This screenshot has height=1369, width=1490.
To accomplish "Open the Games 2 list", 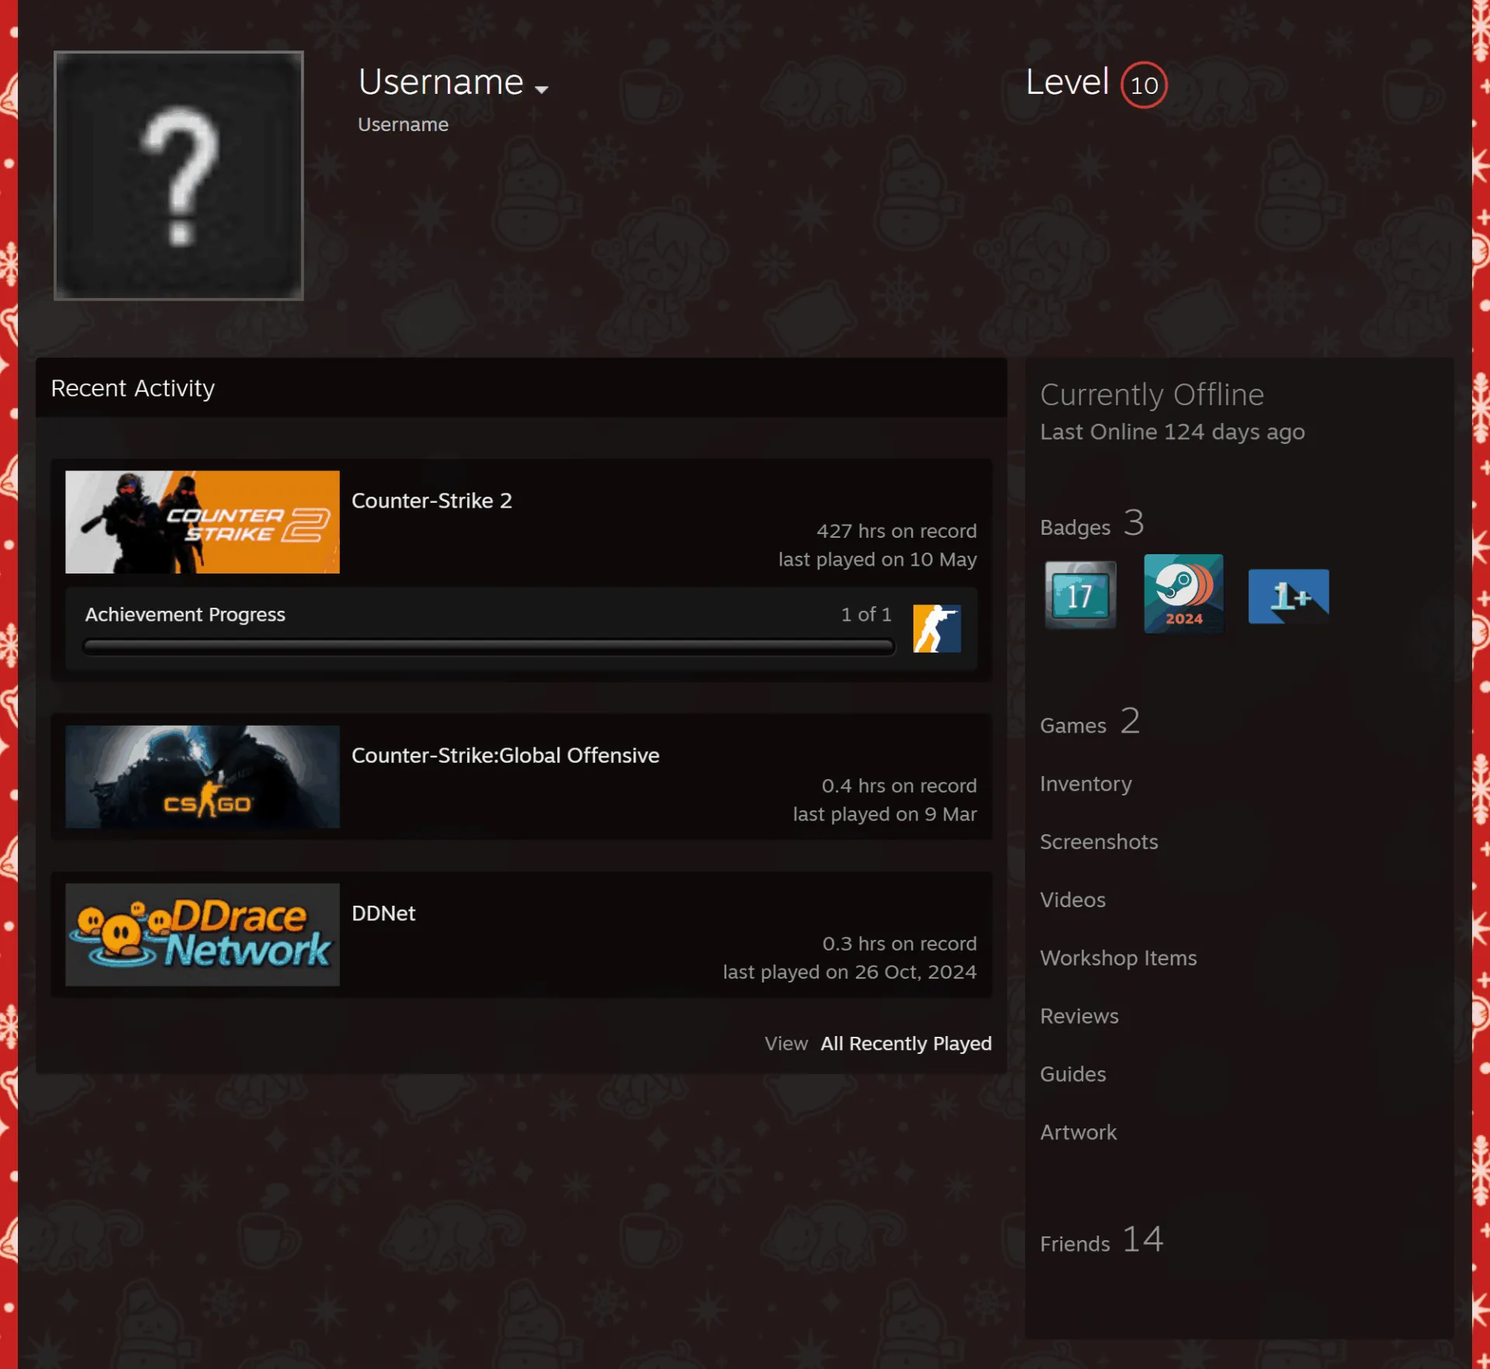I will tap(1090, 723).
